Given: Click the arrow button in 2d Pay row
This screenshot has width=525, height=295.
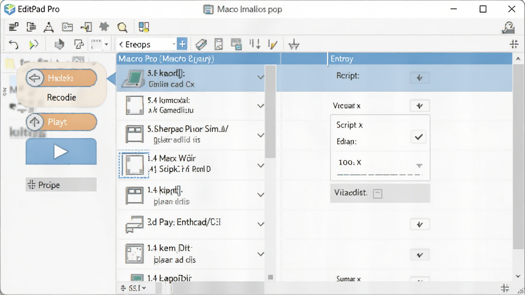Looking at the screenshot, I should (419, 224).
